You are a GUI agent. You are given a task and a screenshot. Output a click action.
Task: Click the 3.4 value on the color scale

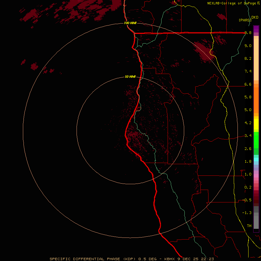coord(248,136)
